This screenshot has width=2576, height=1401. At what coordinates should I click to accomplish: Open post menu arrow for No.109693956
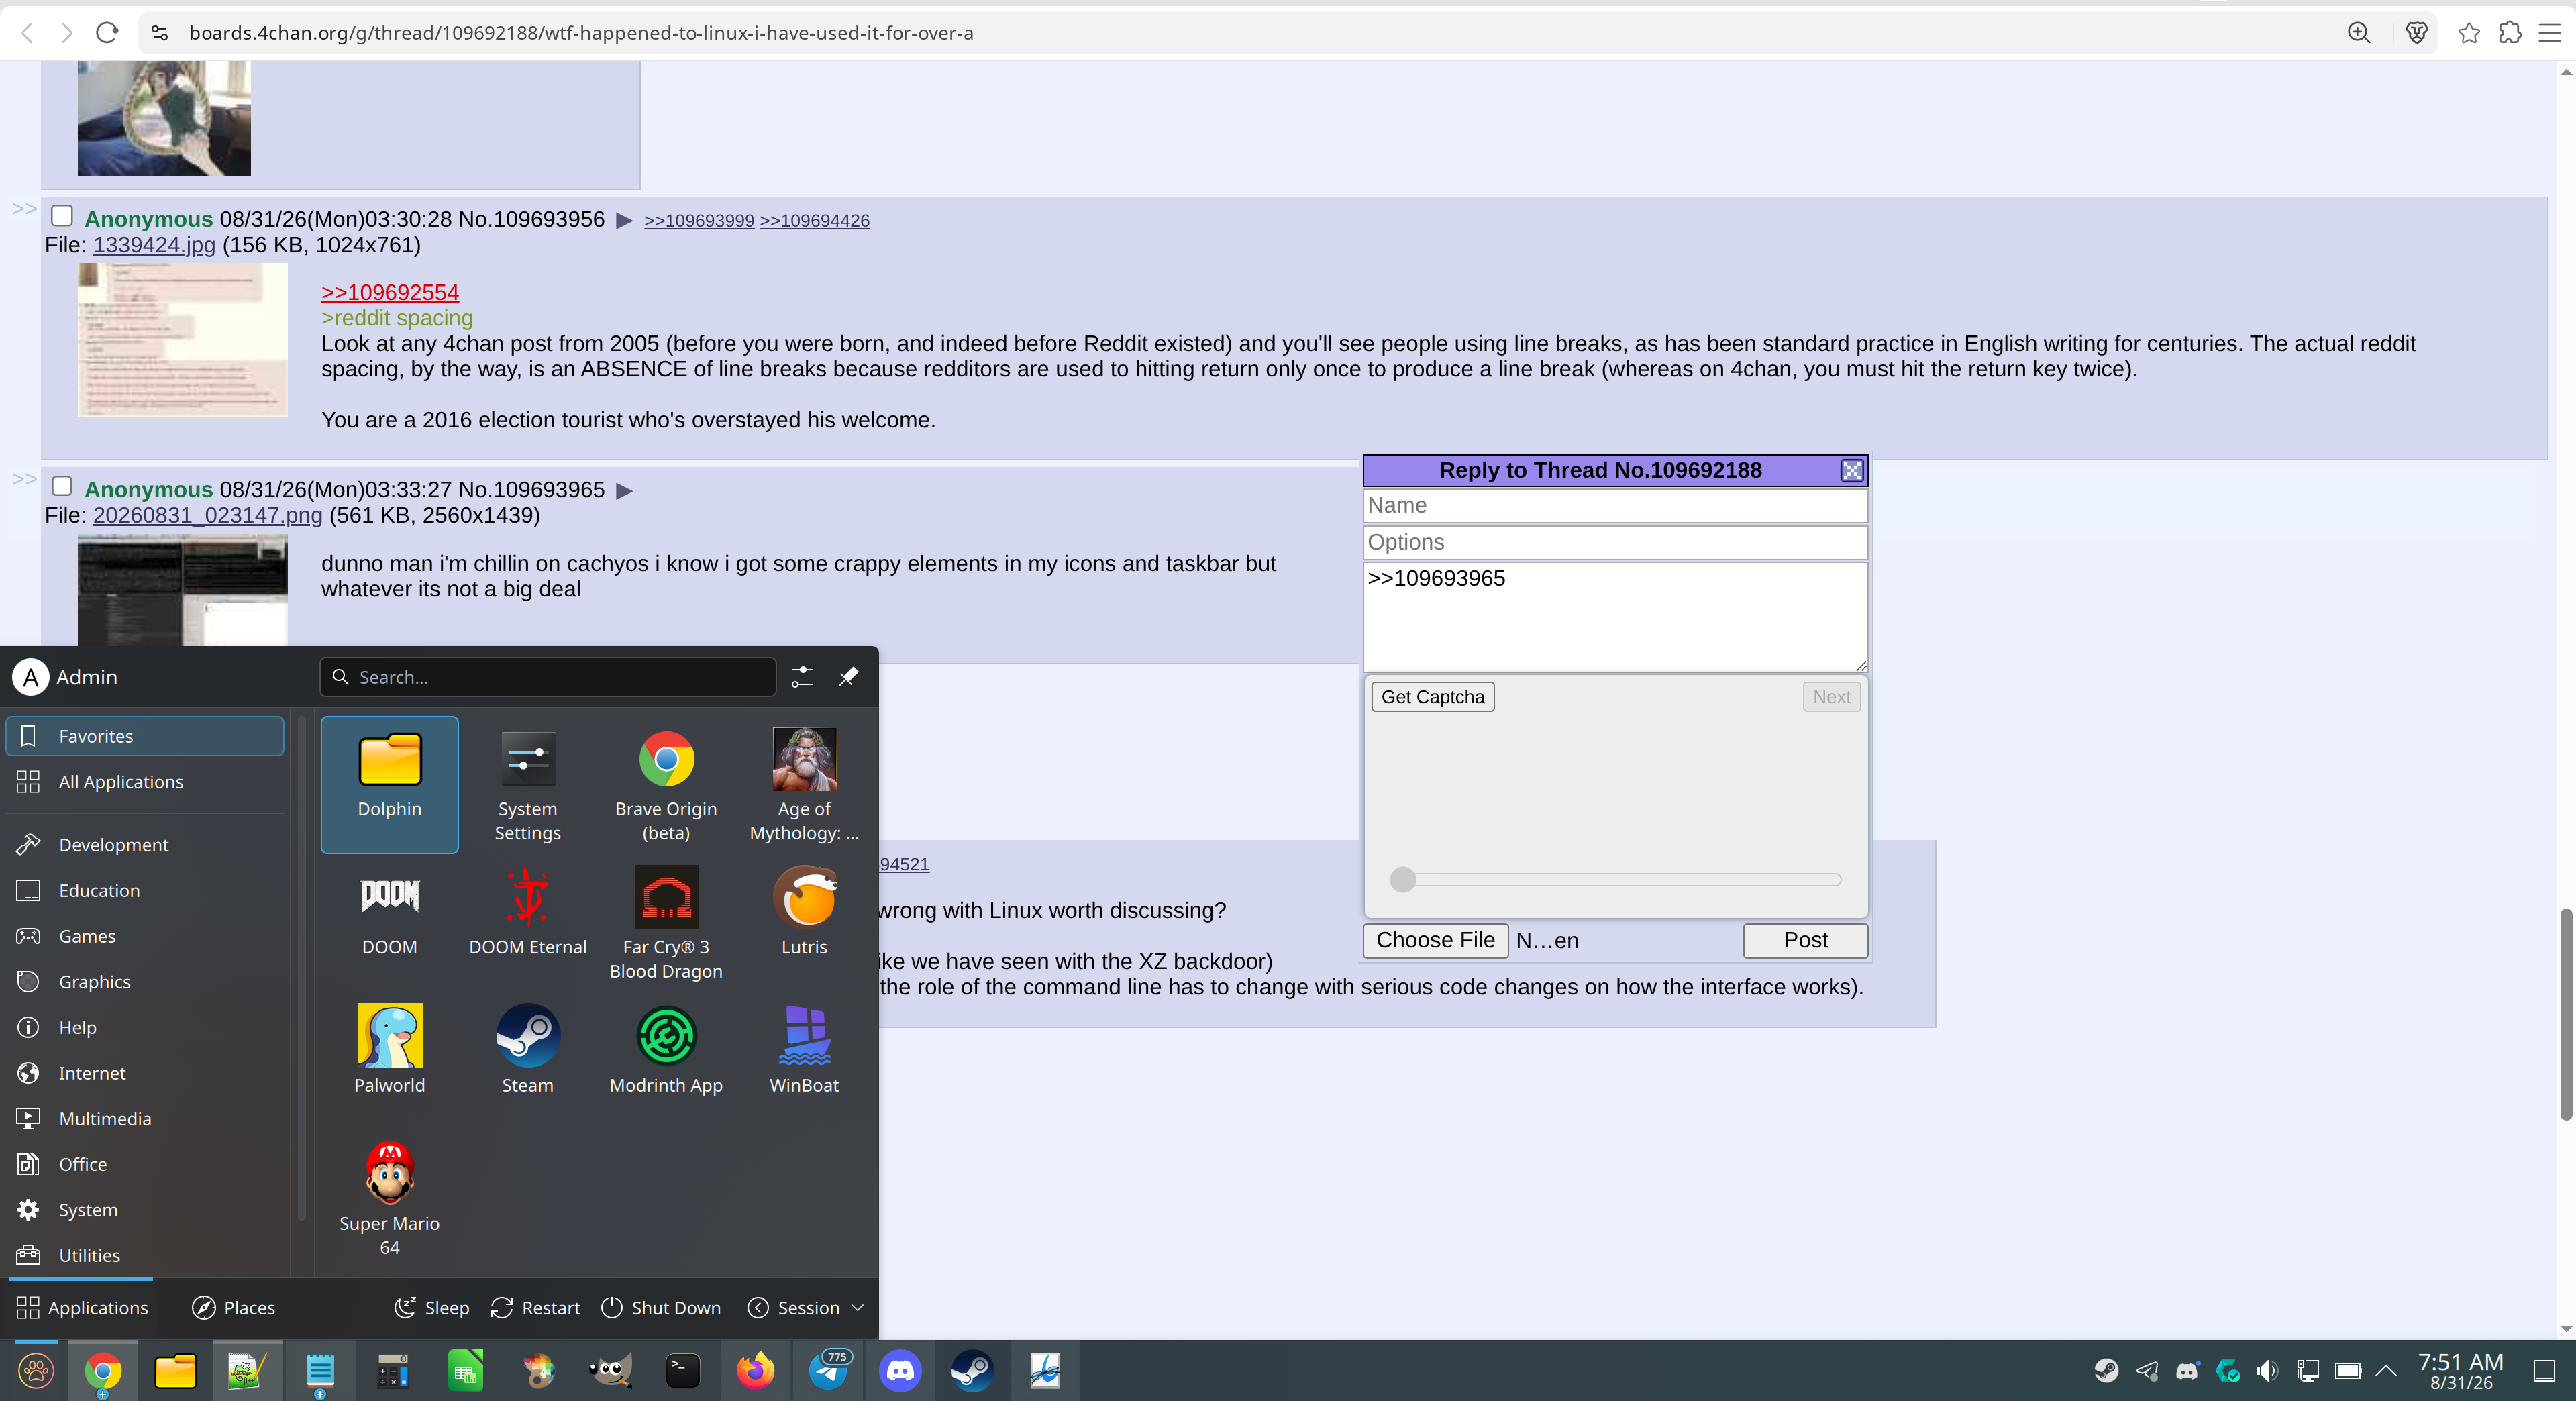(x=624, y=221)
